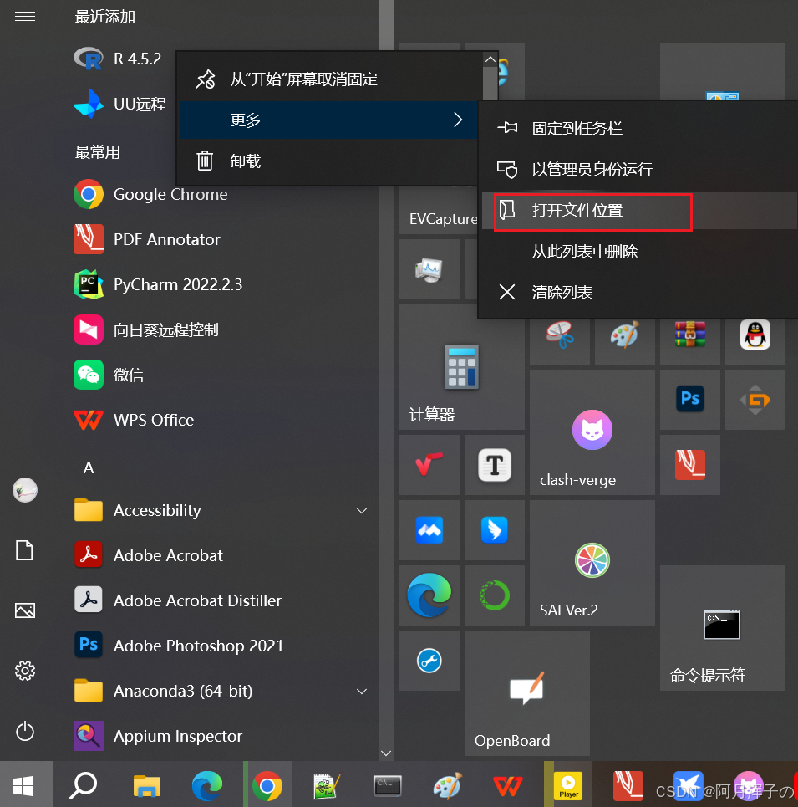The image size is (798, 807).
Task: Select 从此列表中删除
Action: tap(640, 252)
